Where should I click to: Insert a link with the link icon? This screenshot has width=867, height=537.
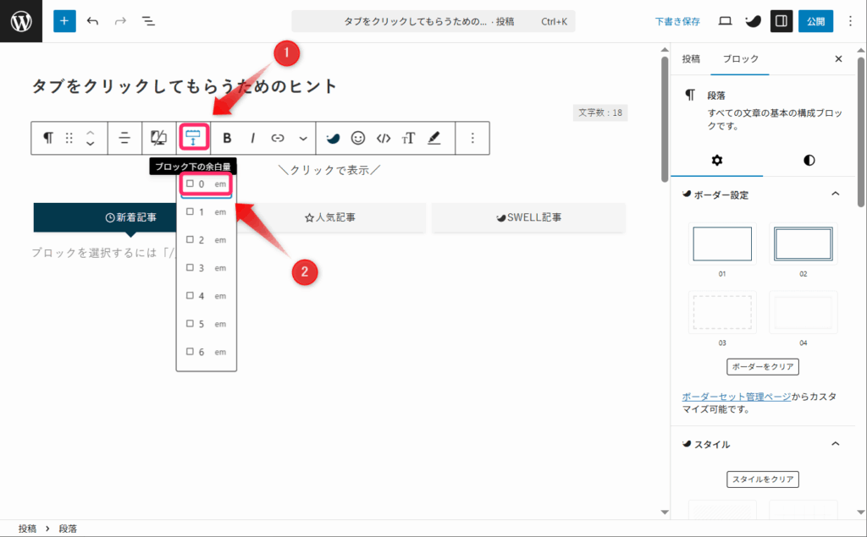(x=278, y=138)
